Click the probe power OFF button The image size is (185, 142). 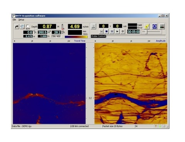click(93, 27)
